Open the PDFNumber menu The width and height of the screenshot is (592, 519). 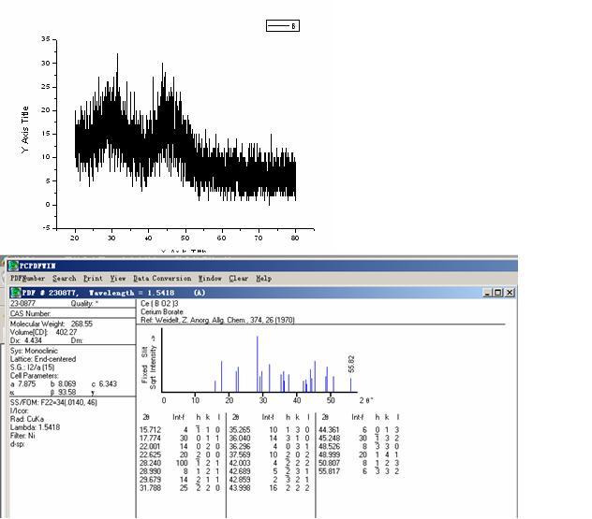(27, 279)
